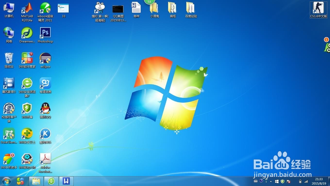Open the network signal tray icon

tap(306, 181)
